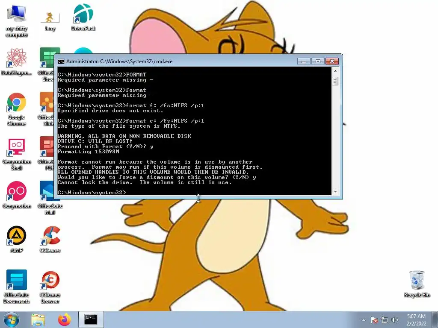Screen dimensions: 438x328
Task: Click the 'Formatting 153098M' line
Action: (x=88, y=152)
